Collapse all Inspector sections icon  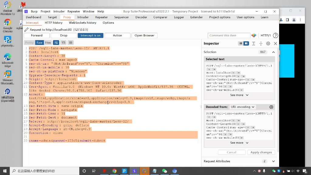coord(261,43)
